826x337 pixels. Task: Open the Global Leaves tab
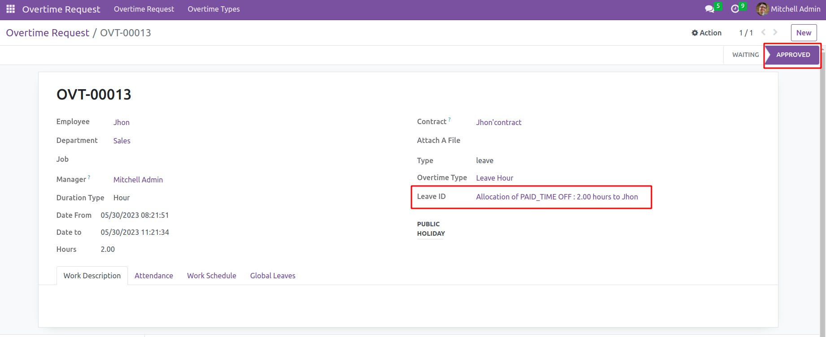(x=272, y=276)
